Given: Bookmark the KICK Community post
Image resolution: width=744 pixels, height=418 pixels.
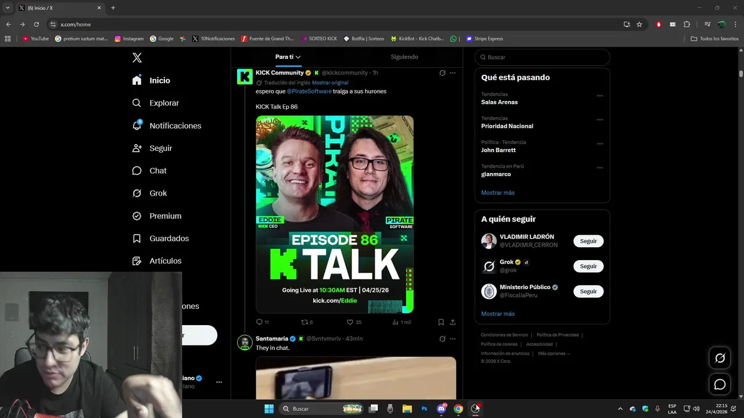Looking at the screenshot, I should click(441, 322).
